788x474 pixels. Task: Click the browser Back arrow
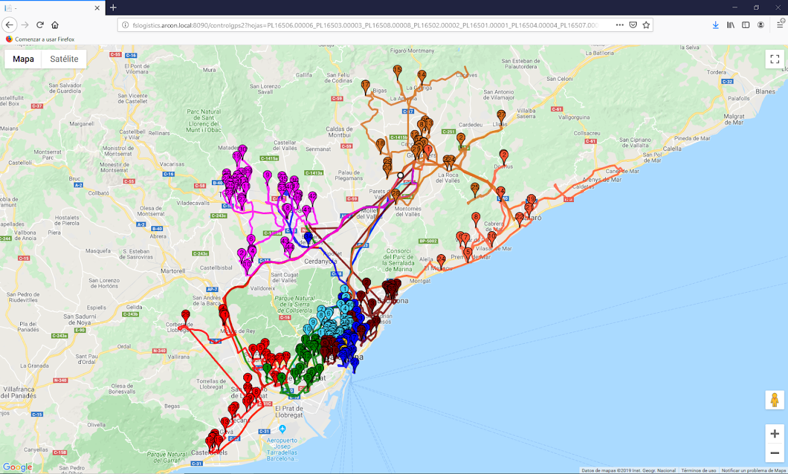[9, 25]
